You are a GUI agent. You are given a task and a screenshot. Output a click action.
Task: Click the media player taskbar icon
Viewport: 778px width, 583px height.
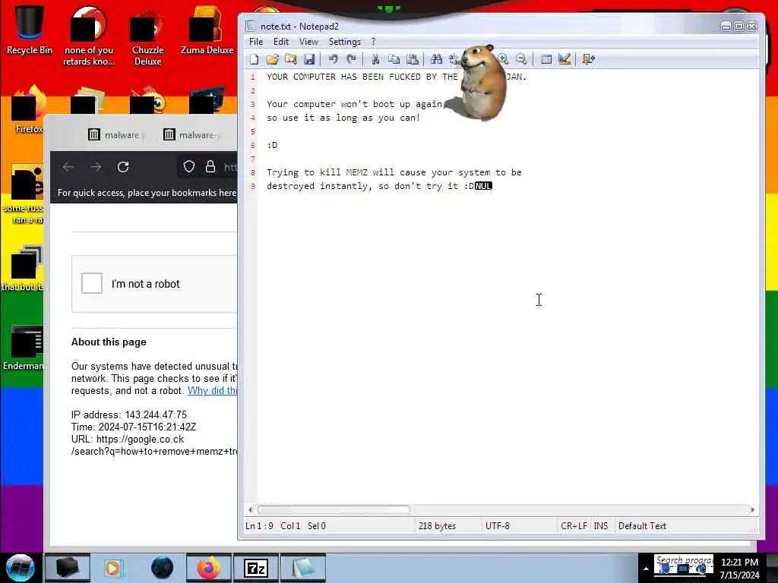(x=112, y=568)
